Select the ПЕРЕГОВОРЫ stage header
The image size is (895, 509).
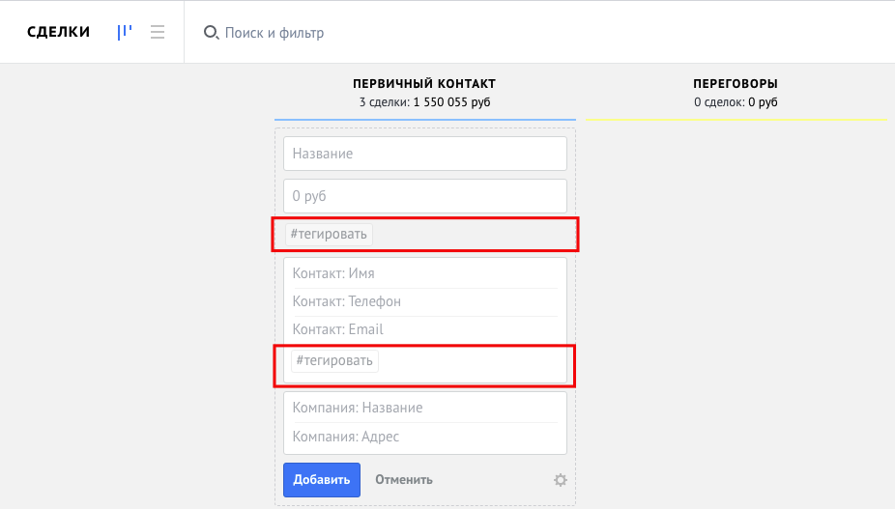tap(736, 84)
